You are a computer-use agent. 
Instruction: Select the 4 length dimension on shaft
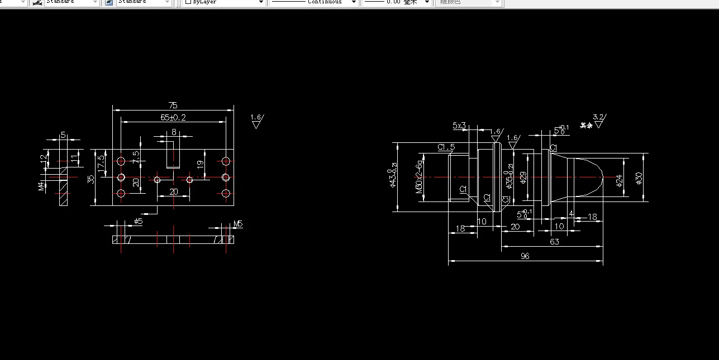coord(571,214)
